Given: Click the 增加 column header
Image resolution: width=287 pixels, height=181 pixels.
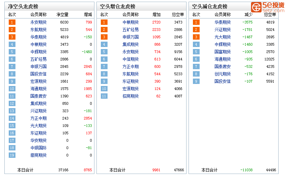Looking at the screenshot, I should click(x=157, y=15).
